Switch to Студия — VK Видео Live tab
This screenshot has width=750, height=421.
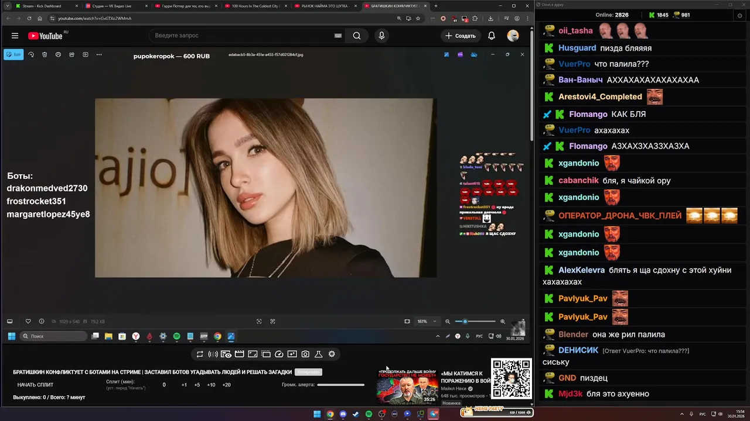pos(117,6)
